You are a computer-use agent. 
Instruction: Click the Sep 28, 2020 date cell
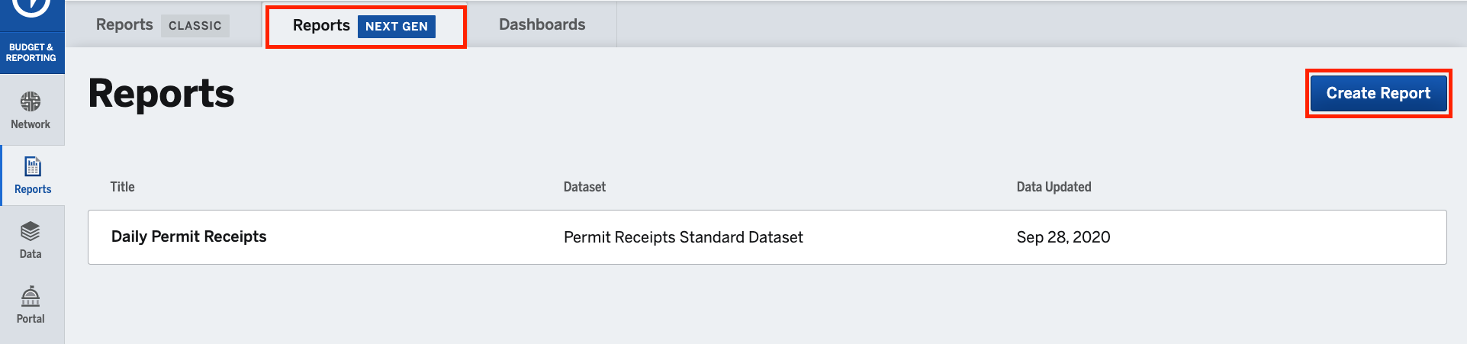coord(1063,237)
